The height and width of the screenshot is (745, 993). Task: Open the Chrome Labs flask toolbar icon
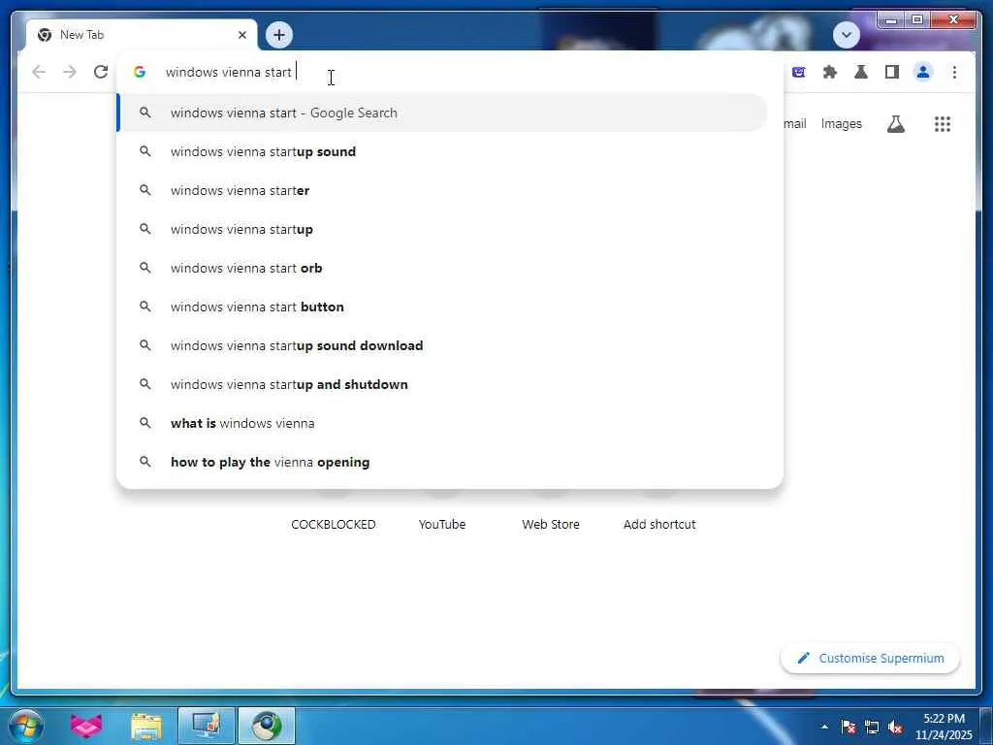861,72
